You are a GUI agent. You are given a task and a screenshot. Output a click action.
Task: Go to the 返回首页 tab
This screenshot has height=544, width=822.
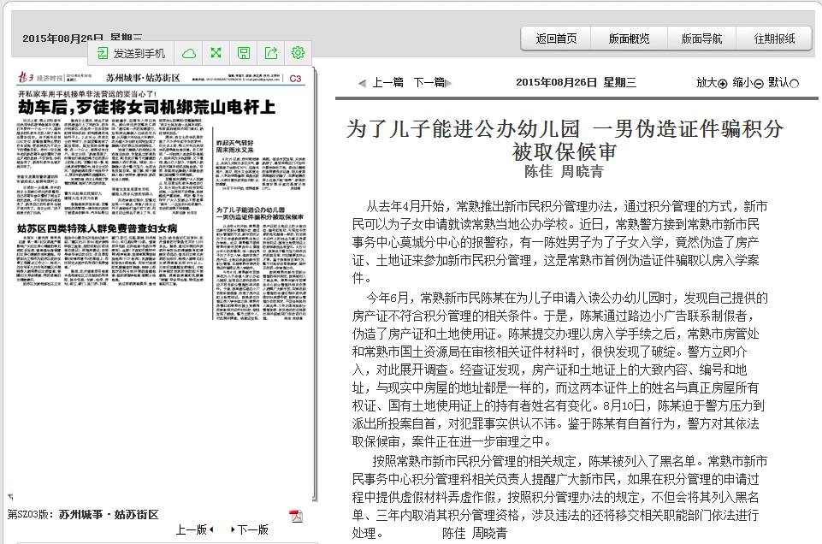pos(556,38)
